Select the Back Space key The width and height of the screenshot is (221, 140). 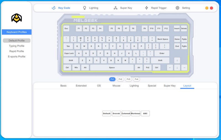(163, 39)
